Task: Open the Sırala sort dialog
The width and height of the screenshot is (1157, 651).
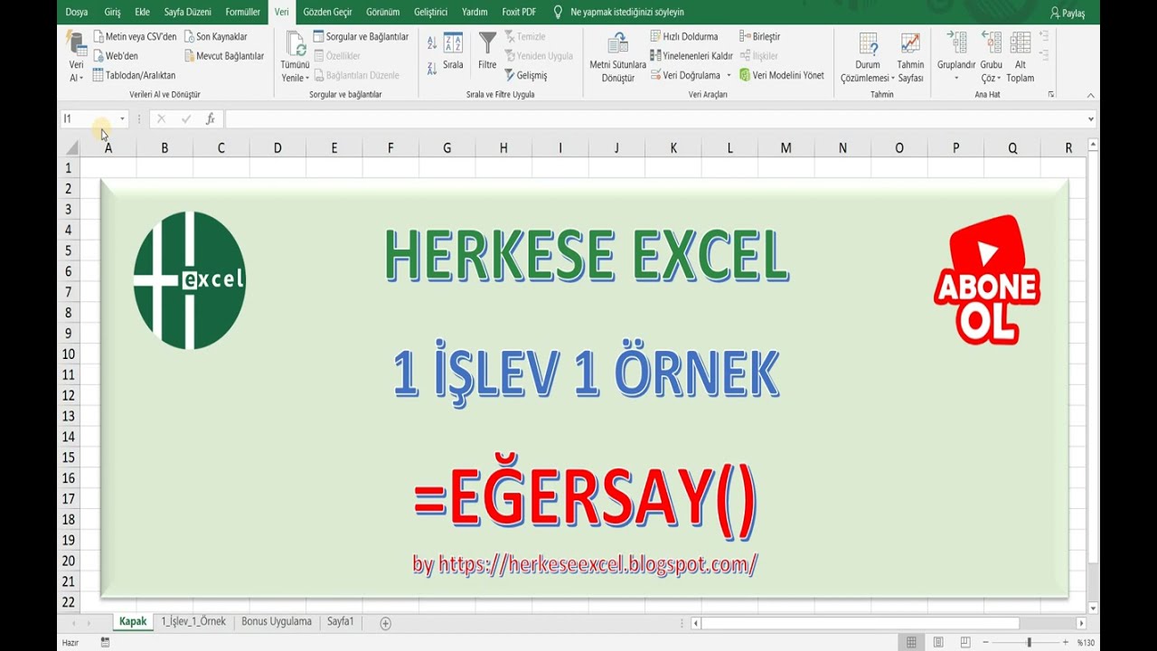Action: coord(453,52)
